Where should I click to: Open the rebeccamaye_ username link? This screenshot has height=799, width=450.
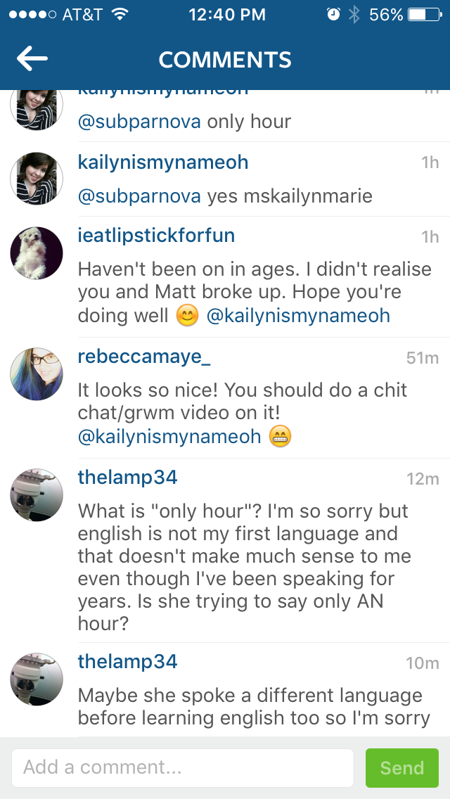pos(144,357)
